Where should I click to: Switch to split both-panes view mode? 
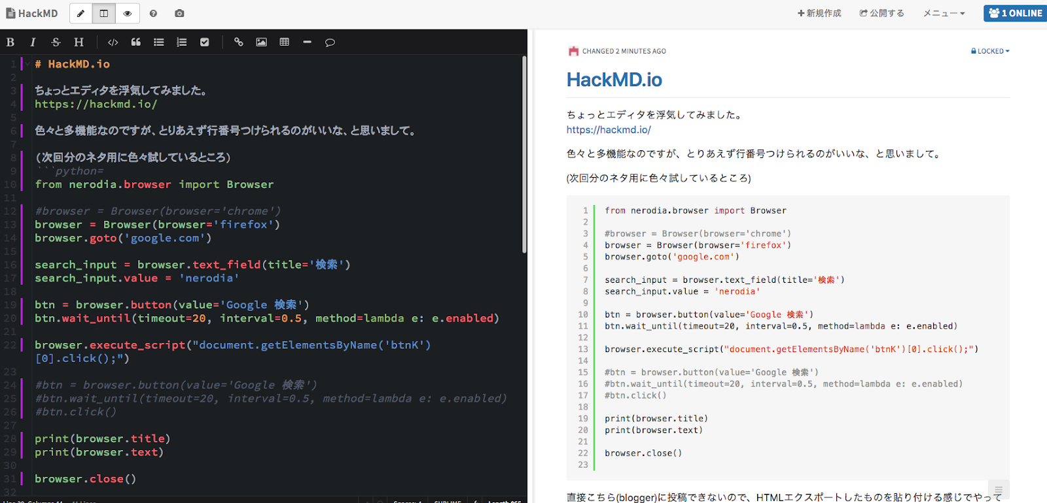[x=104, y=13]
